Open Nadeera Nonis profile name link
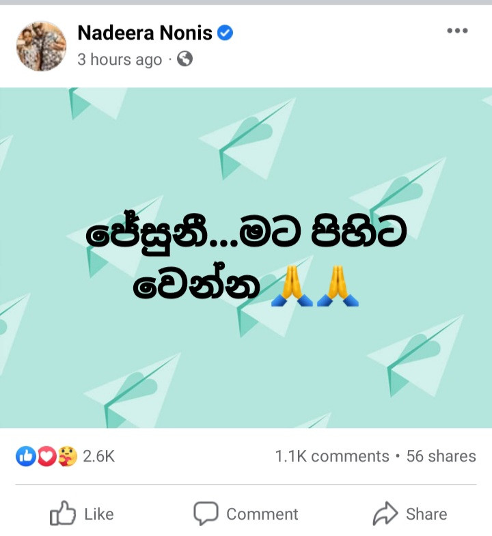The image size is (492, 536). [145, 33]
